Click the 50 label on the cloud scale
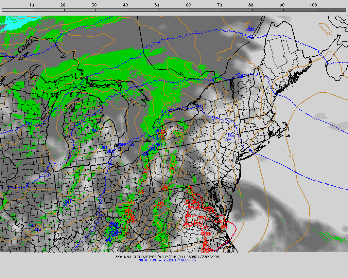Viewport: 348px width, 278px height. click(x=157, y=5)
